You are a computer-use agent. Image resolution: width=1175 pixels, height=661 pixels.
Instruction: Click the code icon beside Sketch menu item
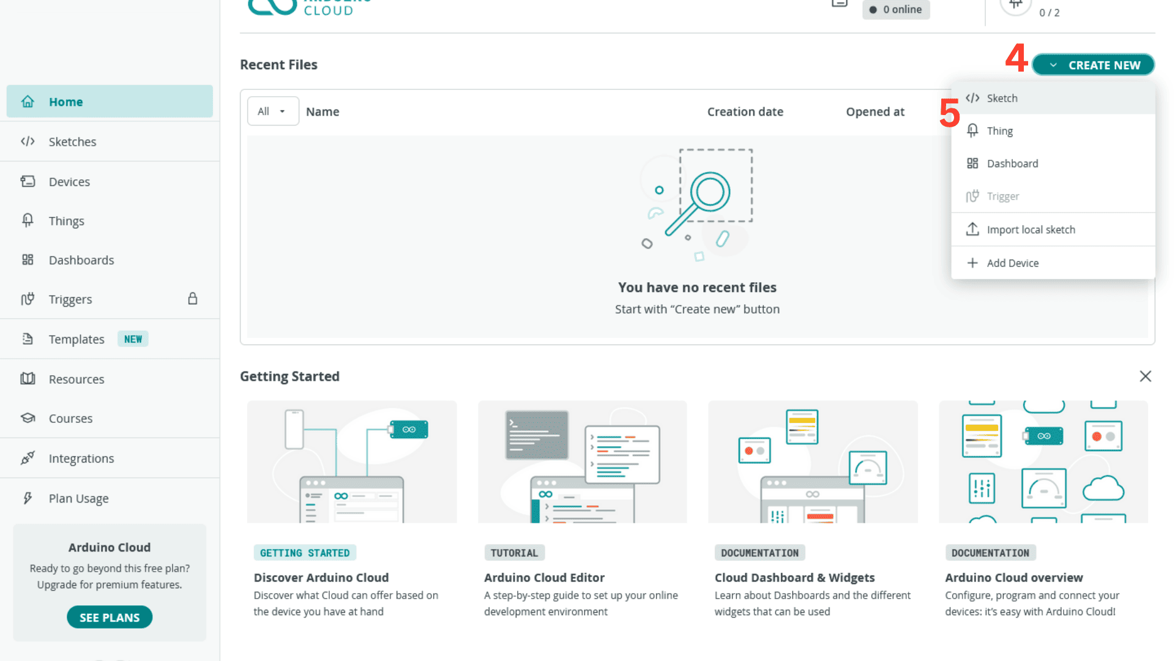pos(972,98)
